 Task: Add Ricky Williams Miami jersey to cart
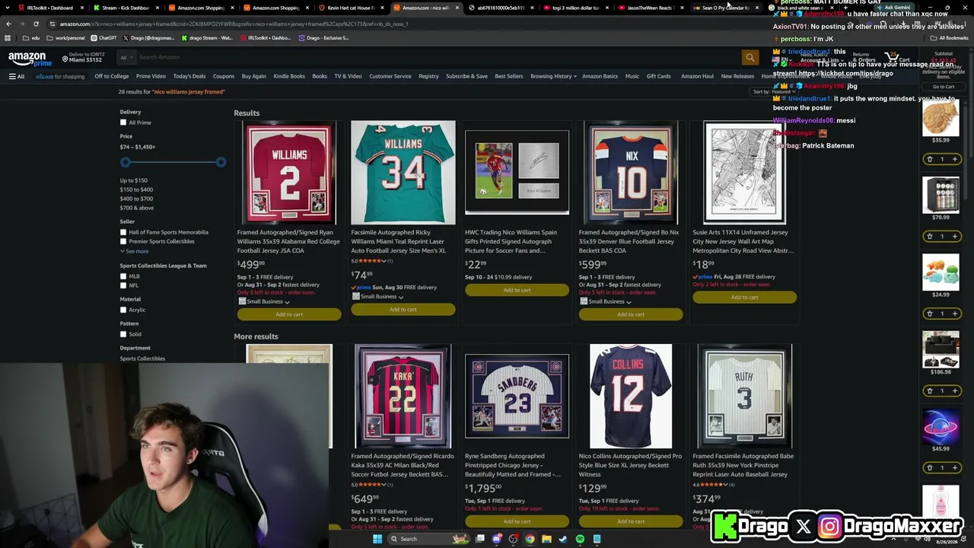coord(403,310)
